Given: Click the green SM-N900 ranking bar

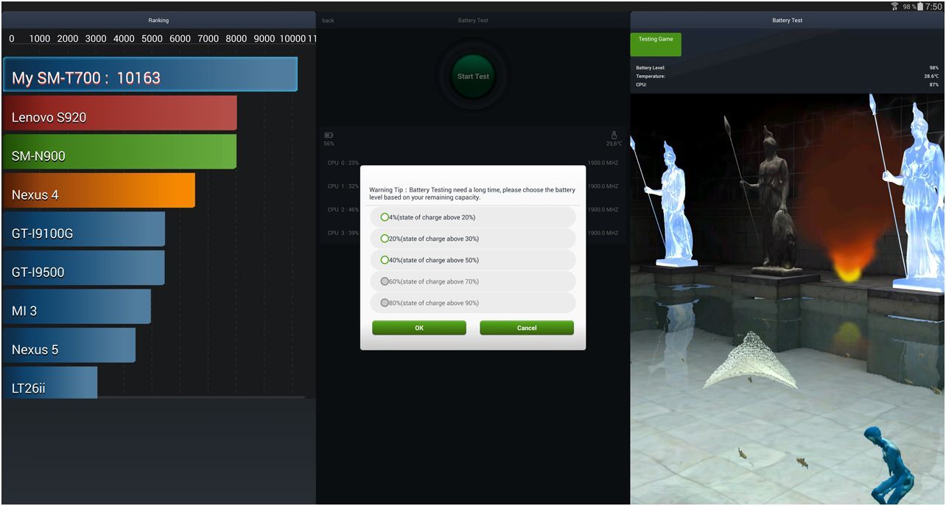Looking at the screenshot, I should 119,152.
